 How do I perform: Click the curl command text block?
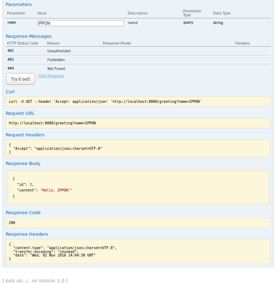tap(138, 102)
